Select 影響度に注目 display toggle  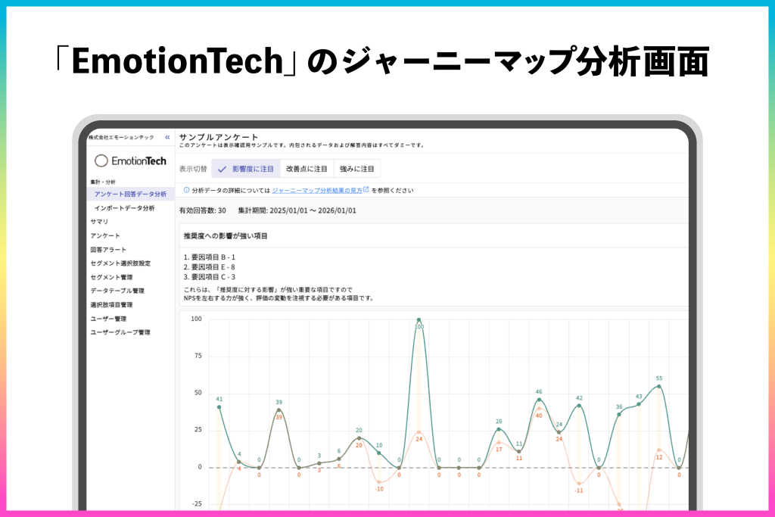246,169
